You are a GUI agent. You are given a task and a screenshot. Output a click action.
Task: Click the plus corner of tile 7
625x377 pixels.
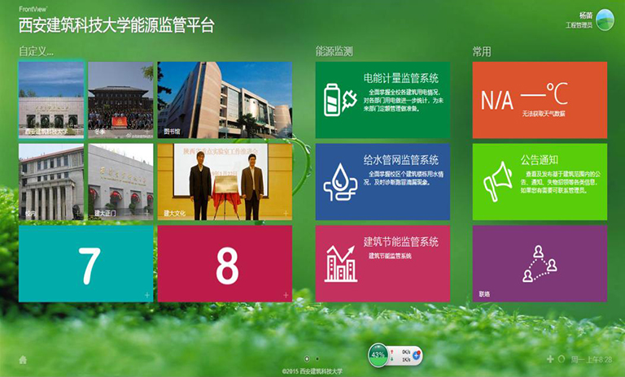(x=147, y=295)
